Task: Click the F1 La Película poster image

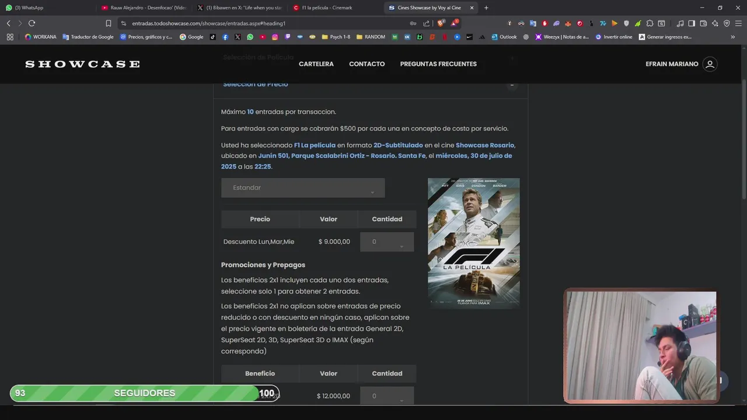Action: (x=474, y=243)
